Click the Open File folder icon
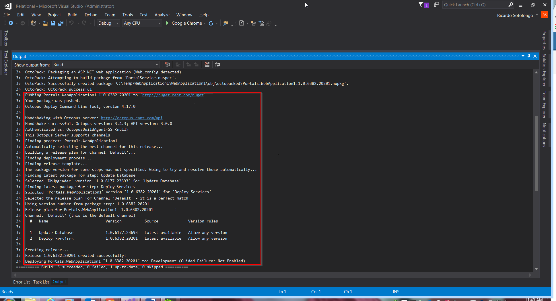This screenshot has height=301, width=556. [x=45, y=23]
